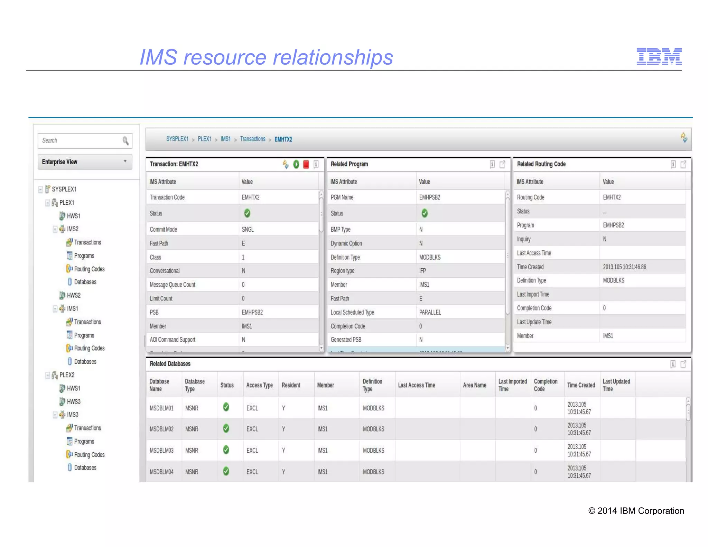Select HWS1 under PLEX2
Screen dimensions: 708x547
[x=70, y=388]
